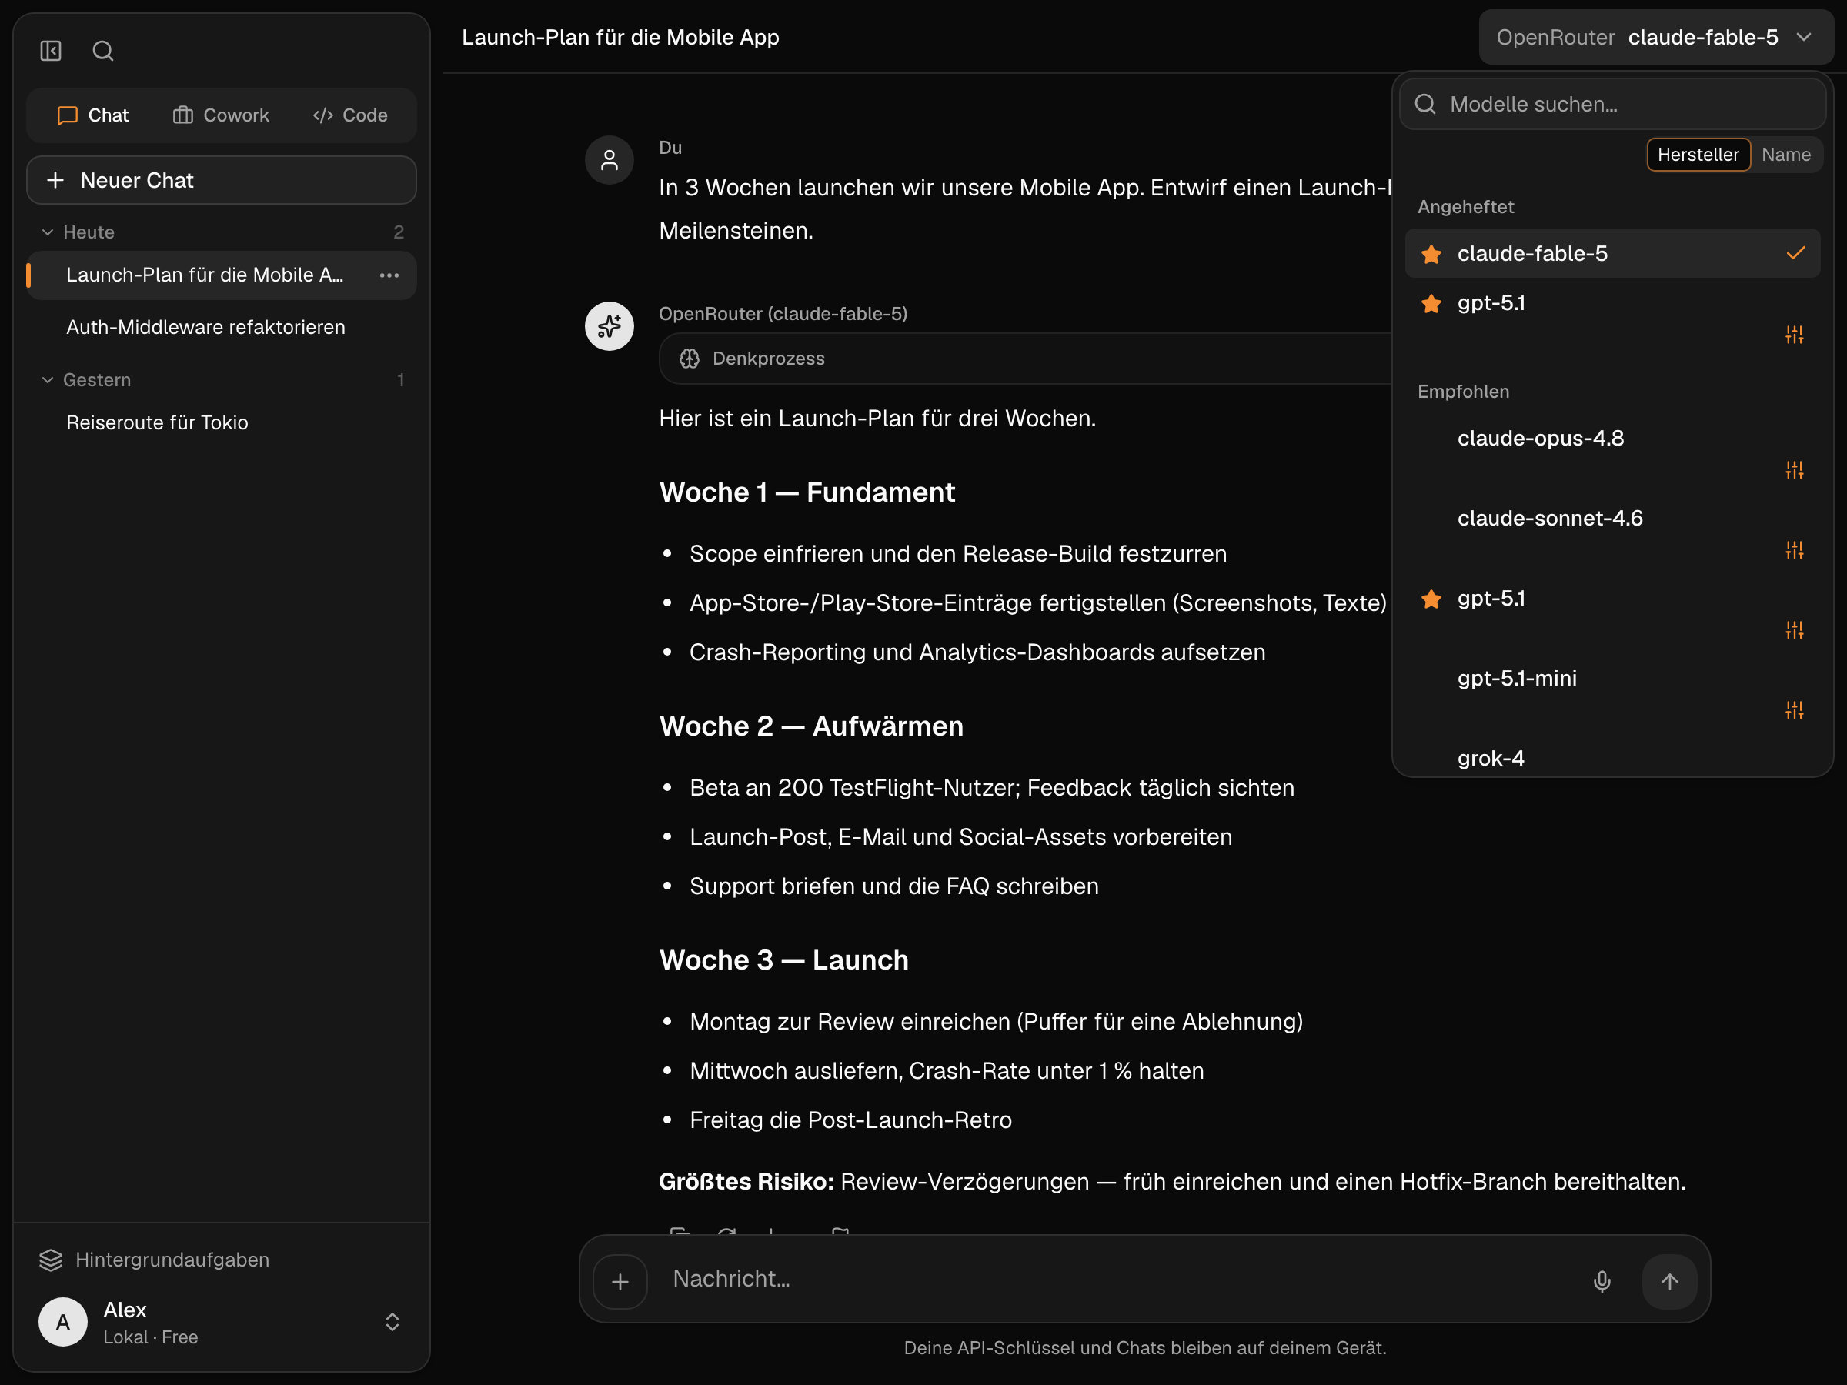
Task: Click the magnifier icon in Modelle suchen
Action: pyautogui.click(x=1425, y=105)
